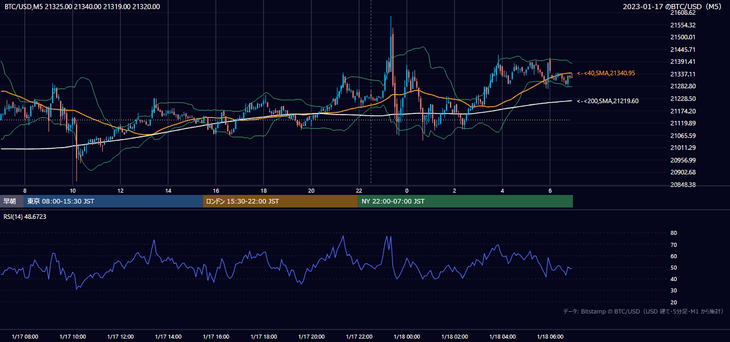Click the bottom time label 1/17 22:00
The image size is (730, 342).
coord(359,337)
